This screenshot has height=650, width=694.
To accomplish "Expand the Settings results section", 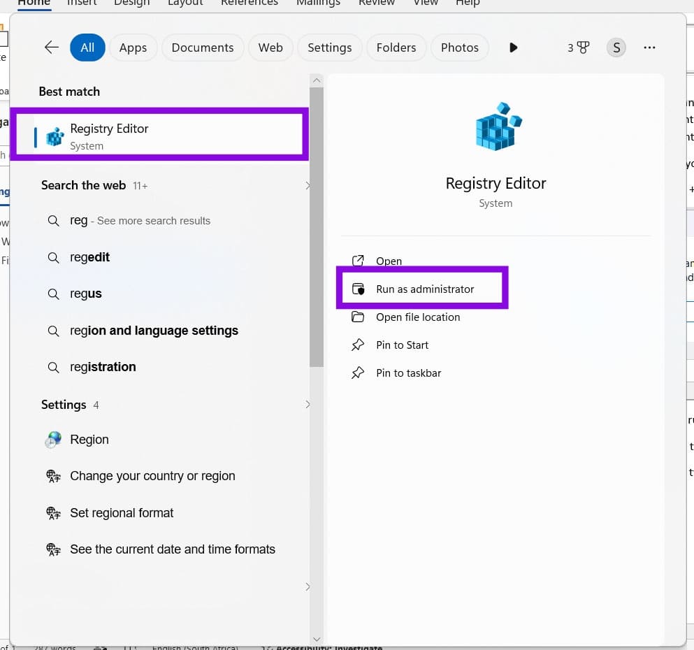I will (308, 405).
